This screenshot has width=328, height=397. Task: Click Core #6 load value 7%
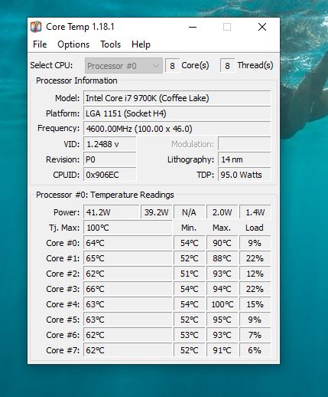click(255, 335)
